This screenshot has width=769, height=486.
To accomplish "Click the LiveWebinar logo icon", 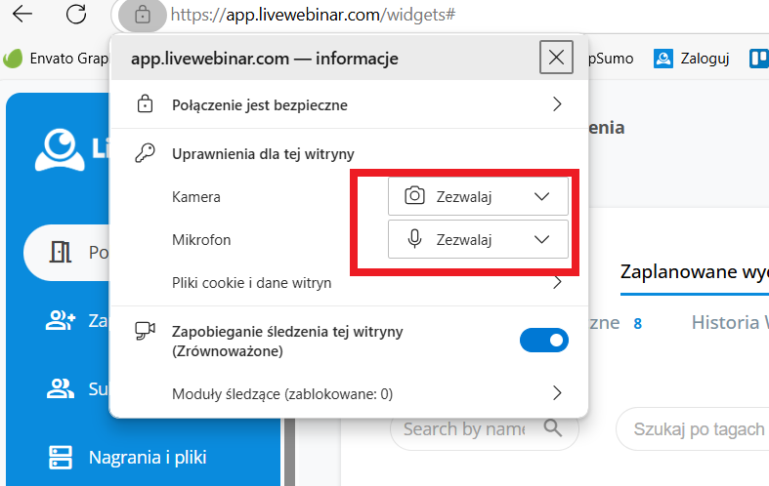I will pyautogui.click(x=59, y=146).
